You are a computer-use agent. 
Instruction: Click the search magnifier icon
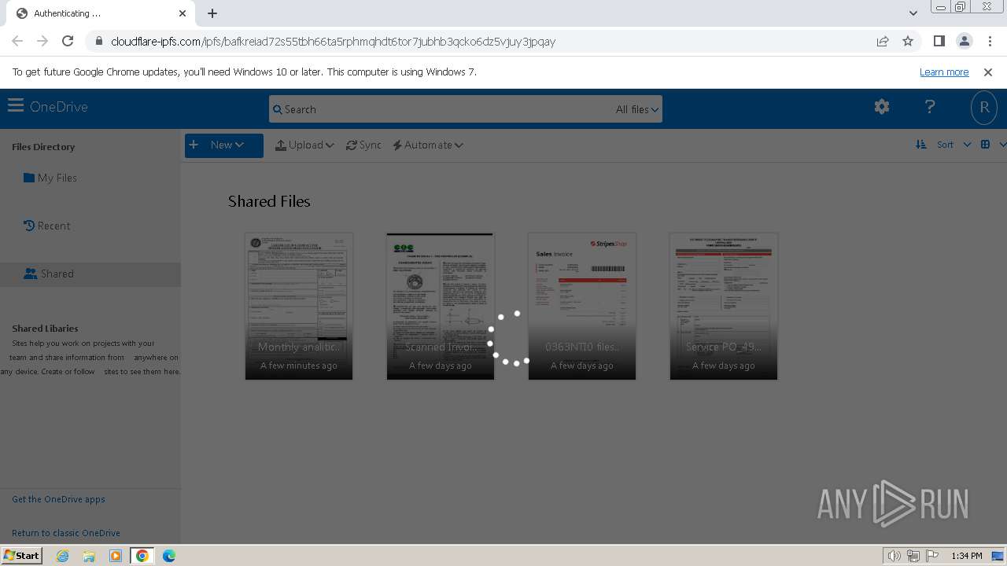(277, 109)
